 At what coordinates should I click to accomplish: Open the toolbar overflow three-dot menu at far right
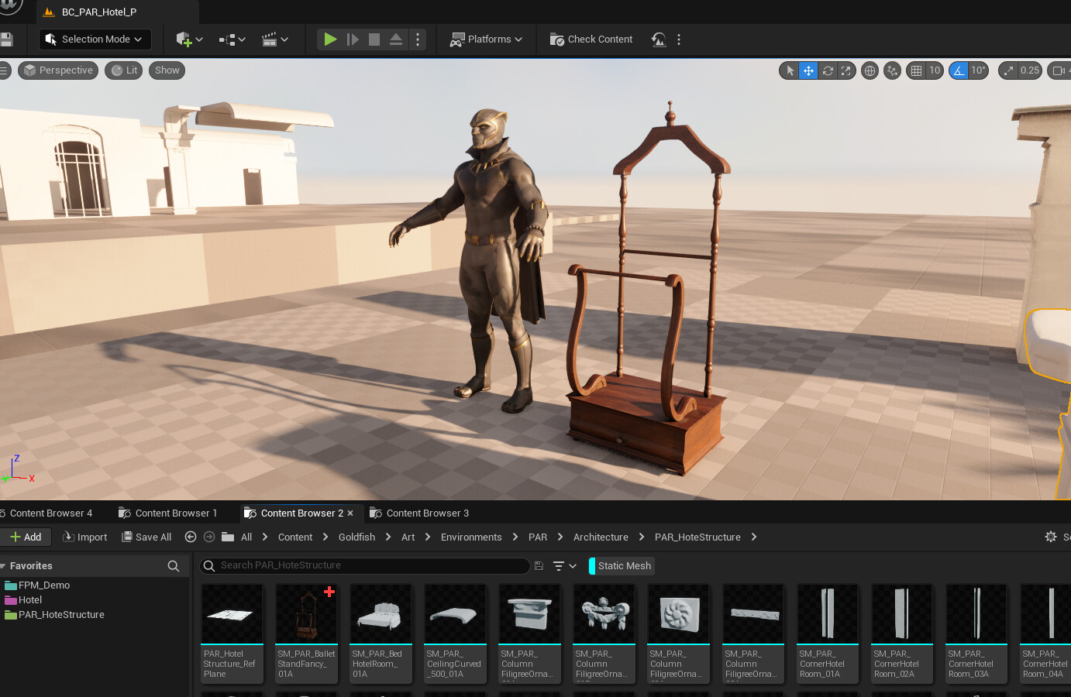(679, 39)
